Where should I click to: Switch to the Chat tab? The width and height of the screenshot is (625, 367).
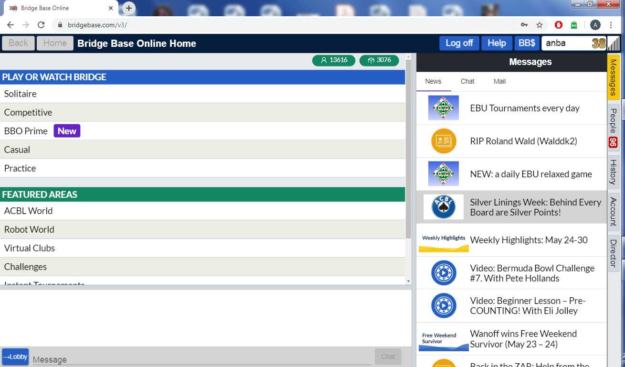(x=467, y=81)
